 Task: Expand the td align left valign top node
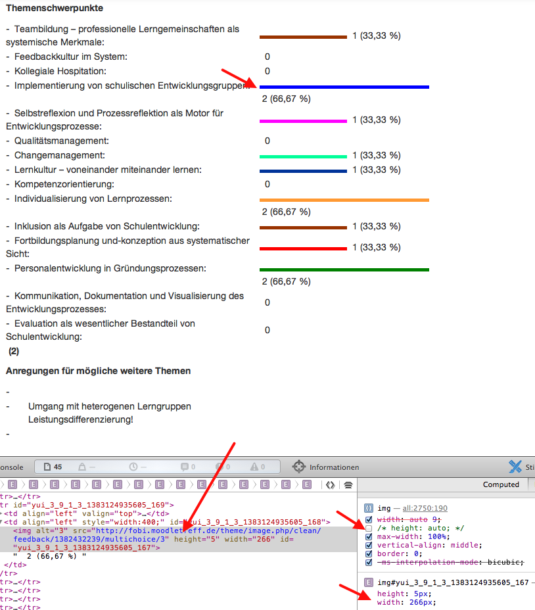tap(1, 513)
